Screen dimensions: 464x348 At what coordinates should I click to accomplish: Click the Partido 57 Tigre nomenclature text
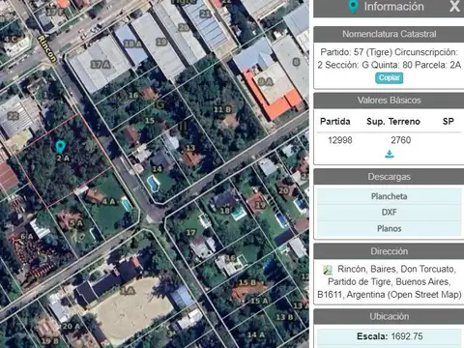[x=389, y=58]
